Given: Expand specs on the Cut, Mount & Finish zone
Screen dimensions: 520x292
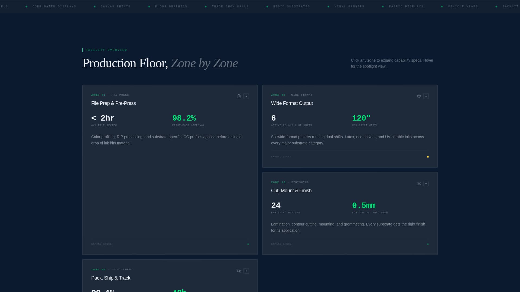Looking at the screenshot, I should tap(281, 244).
